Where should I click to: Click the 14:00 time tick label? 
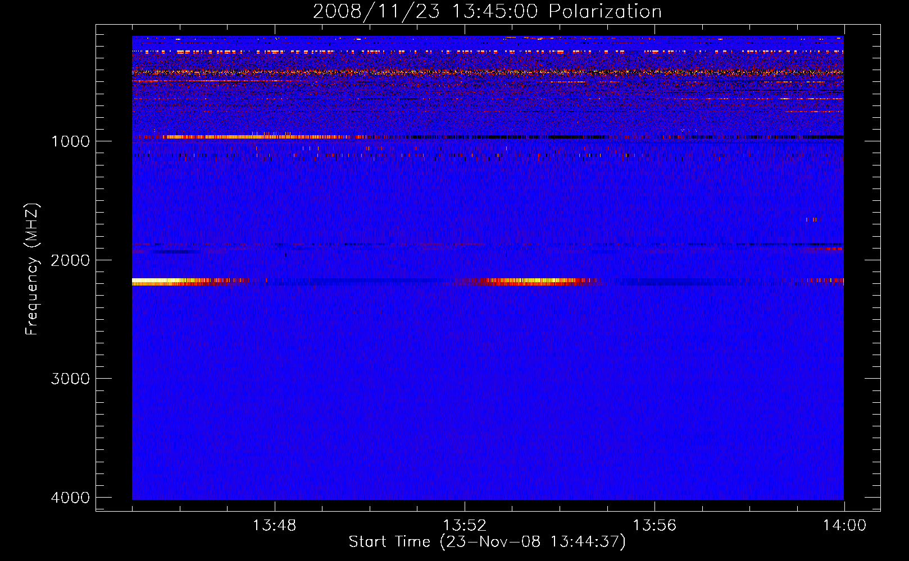[x=844, y=526]
